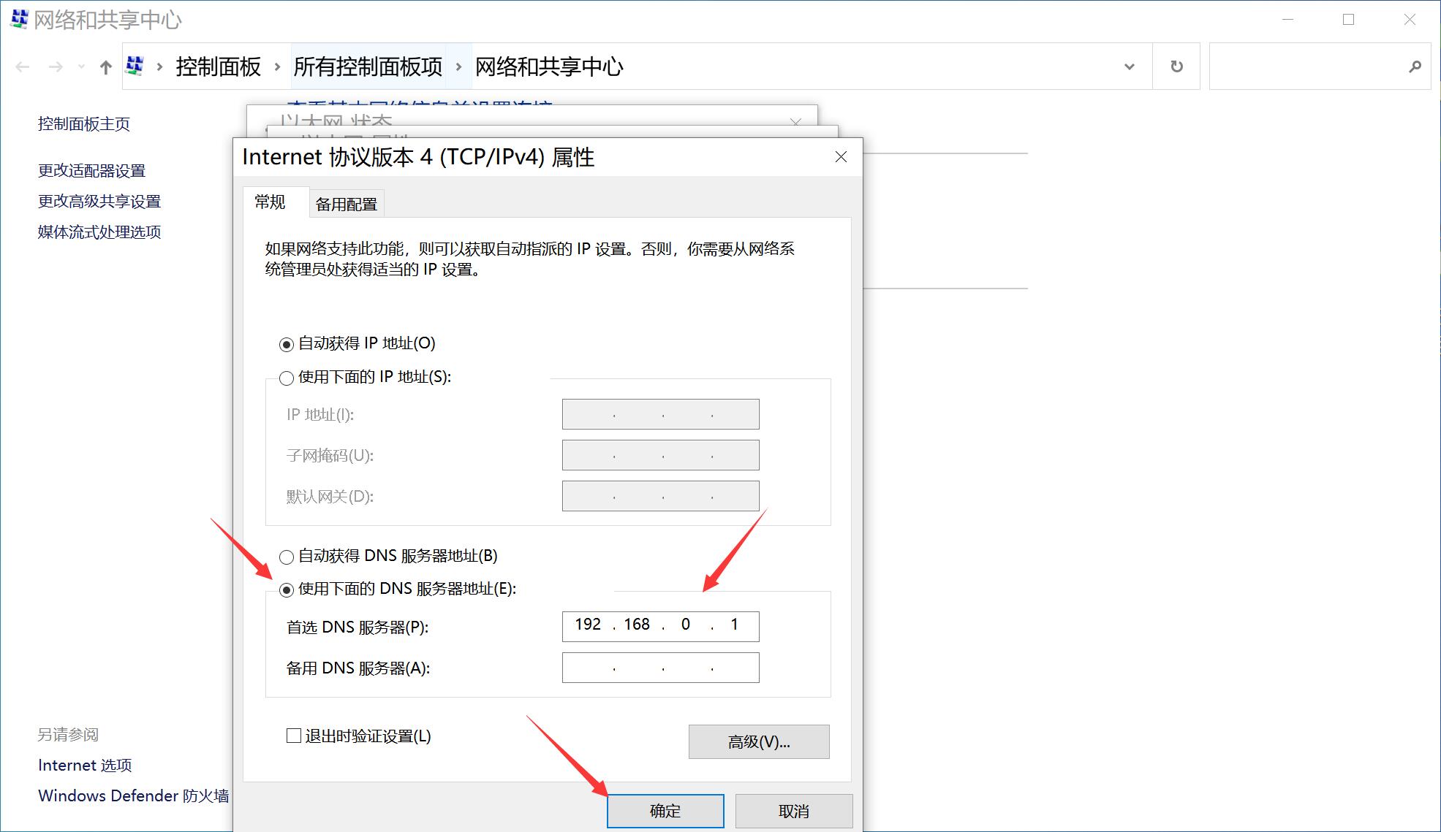Open Windows Defender 防火墙 link
1441x832 pixels.
pyautogui.click(x=134, y=796)
